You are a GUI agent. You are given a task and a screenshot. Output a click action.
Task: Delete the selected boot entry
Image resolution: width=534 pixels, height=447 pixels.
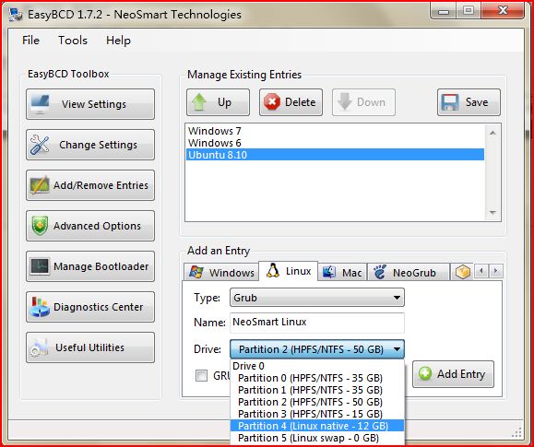click(291, 102)
